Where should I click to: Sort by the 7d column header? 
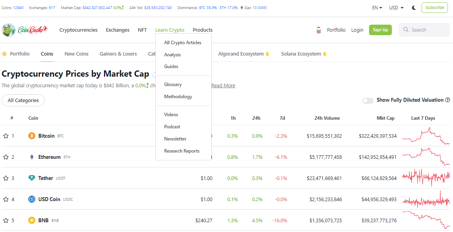coord(282,118)
